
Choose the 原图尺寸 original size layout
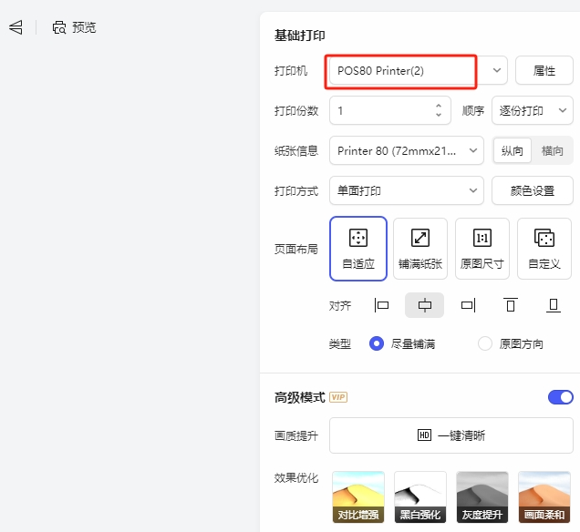(482, 247)
